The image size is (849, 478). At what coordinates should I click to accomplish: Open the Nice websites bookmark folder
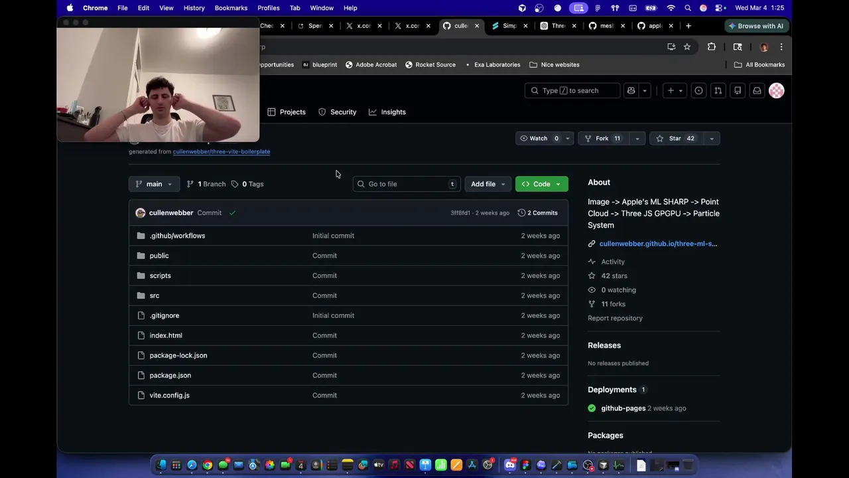click(555, 64)
